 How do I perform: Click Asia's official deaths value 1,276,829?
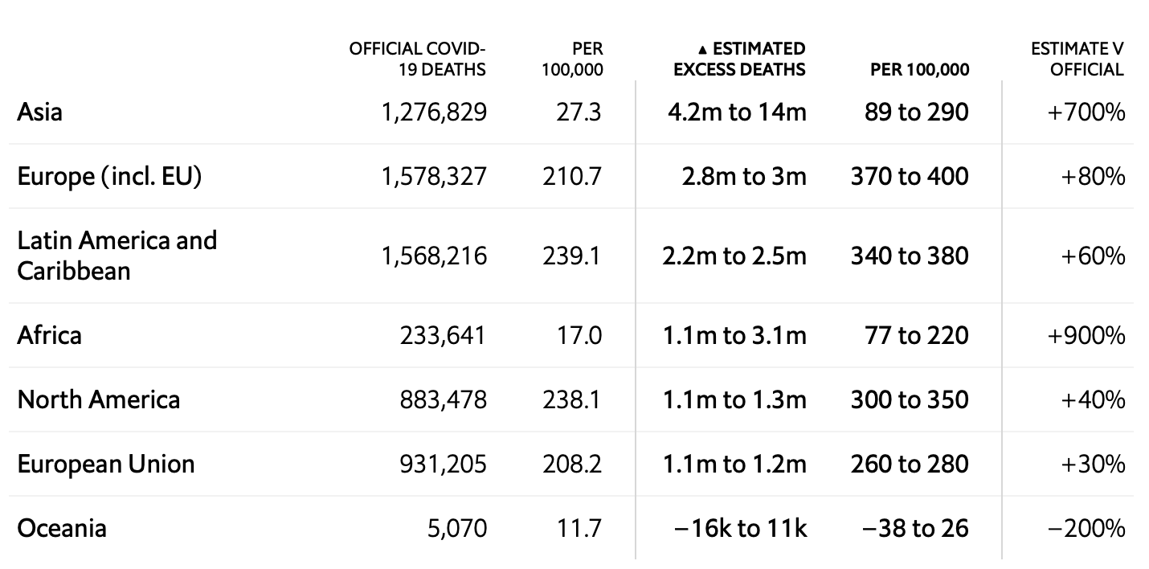tap(434, 112)
